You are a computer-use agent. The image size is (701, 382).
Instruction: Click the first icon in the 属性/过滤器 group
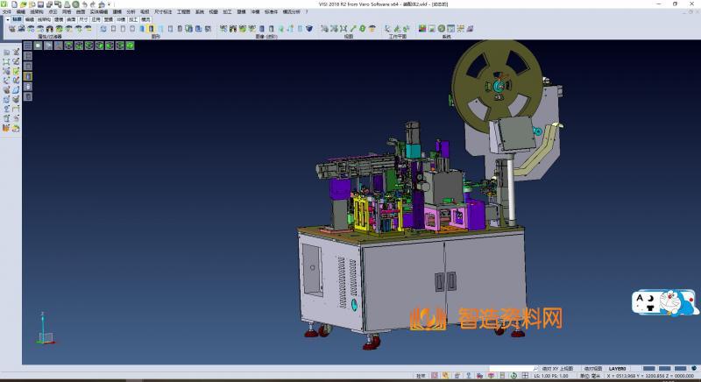(12, 29)
